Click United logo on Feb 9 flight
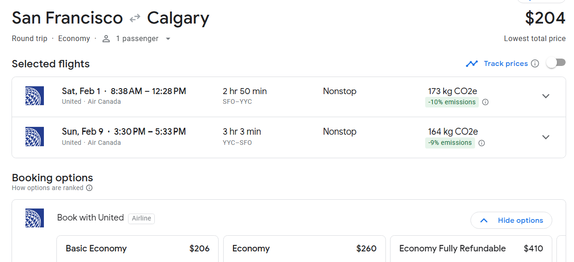Image resolution: width=574 pixels, height=262 pixels. click(35, 137)
